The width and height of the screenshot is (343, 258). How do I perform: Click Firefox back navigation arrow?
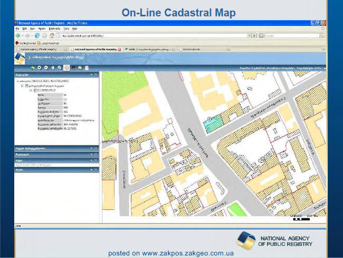18,35
